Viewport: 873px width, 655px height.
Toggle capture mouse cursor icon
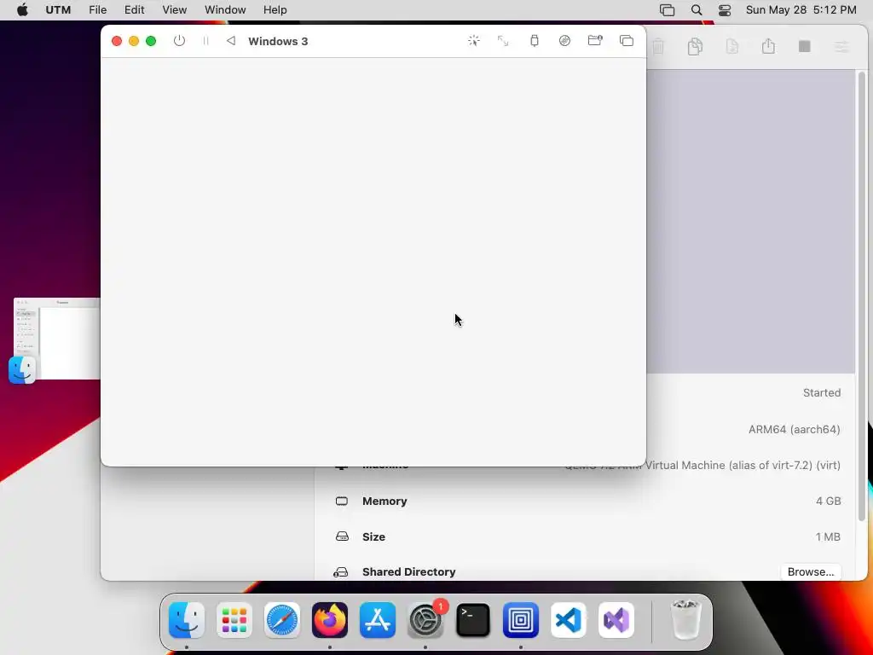tap(474, 41)
